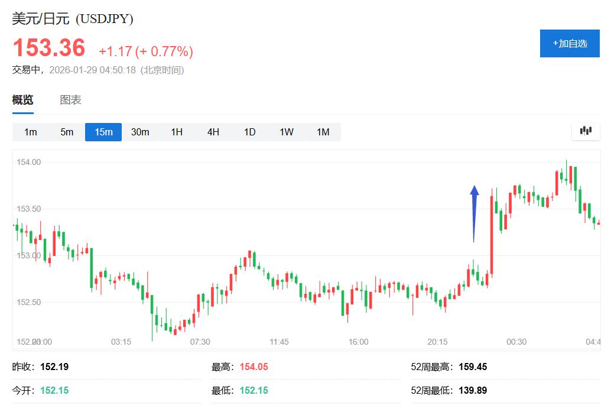Switch to the 概览 overview tab
611x415 pixels.
22,100
